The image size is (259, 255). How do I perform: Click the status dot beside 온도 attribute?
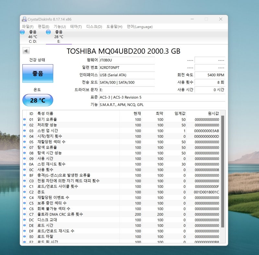[x=25, y=192]
